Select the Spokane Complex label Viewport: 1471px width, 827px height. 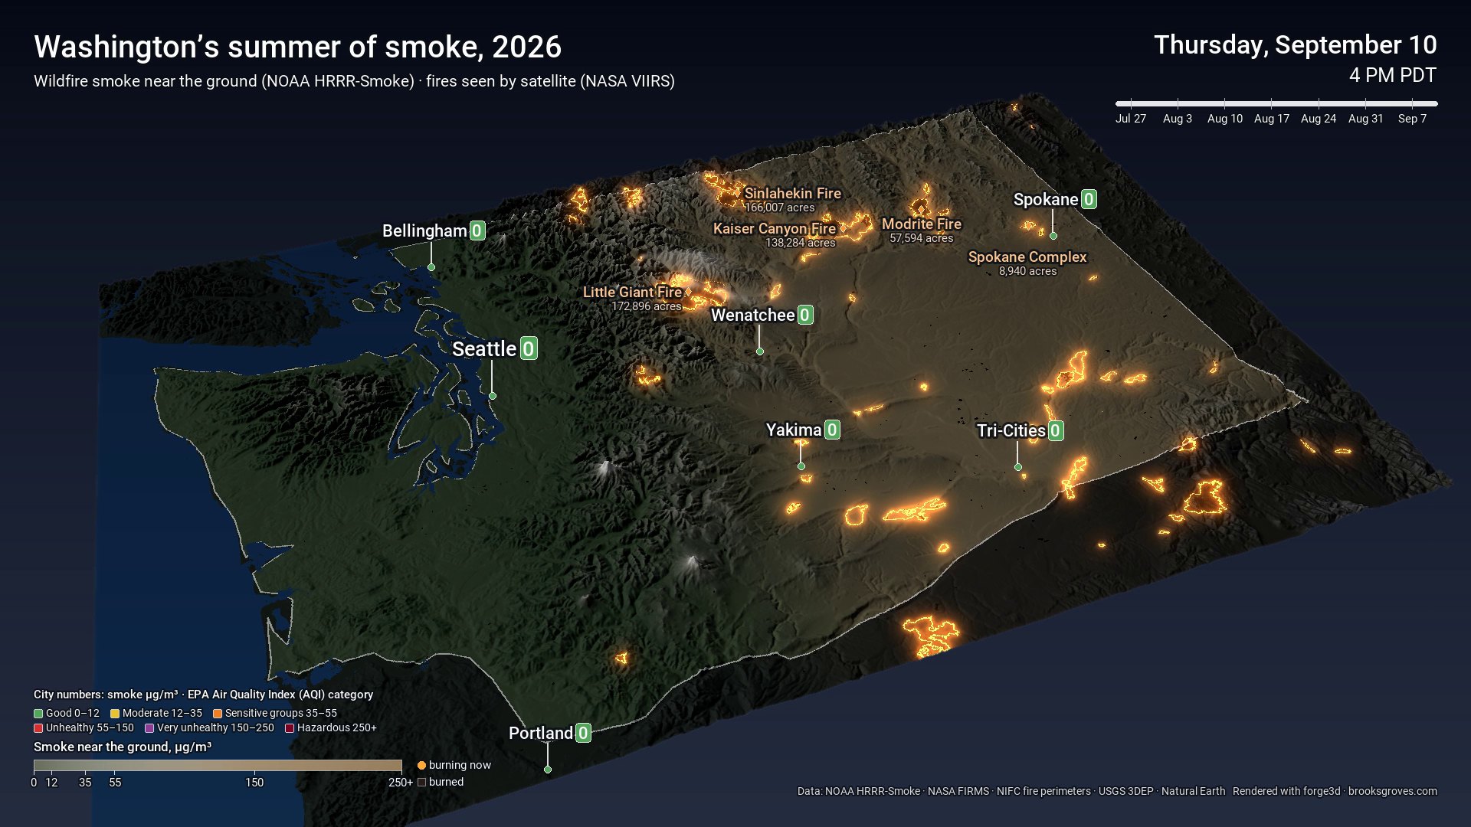pos(1027,257)
